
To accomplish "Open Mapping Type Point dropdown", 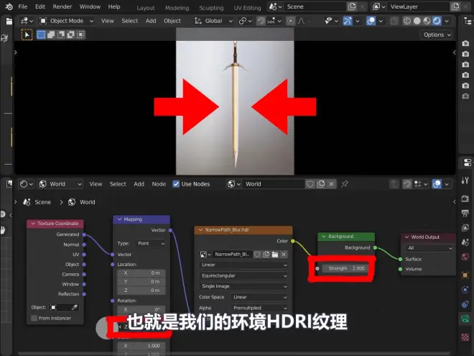I will (151, 243).
